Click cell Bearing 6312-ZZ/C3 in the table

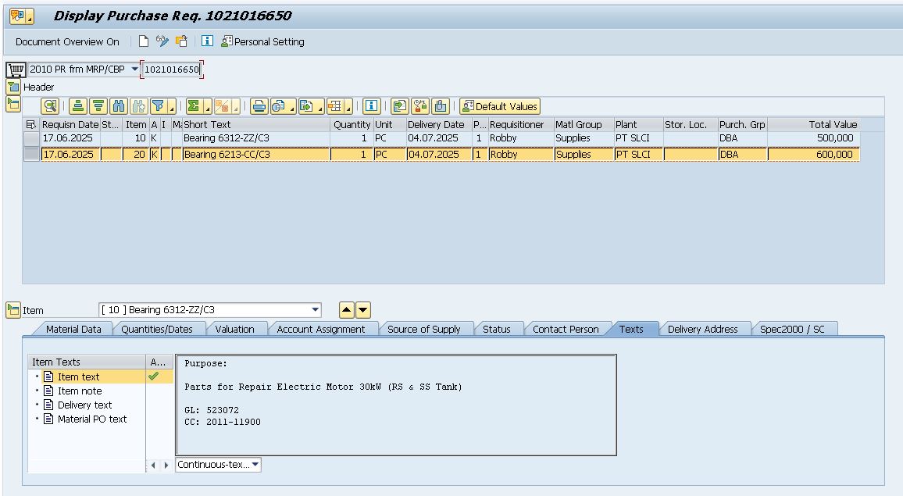pos(255,138)
